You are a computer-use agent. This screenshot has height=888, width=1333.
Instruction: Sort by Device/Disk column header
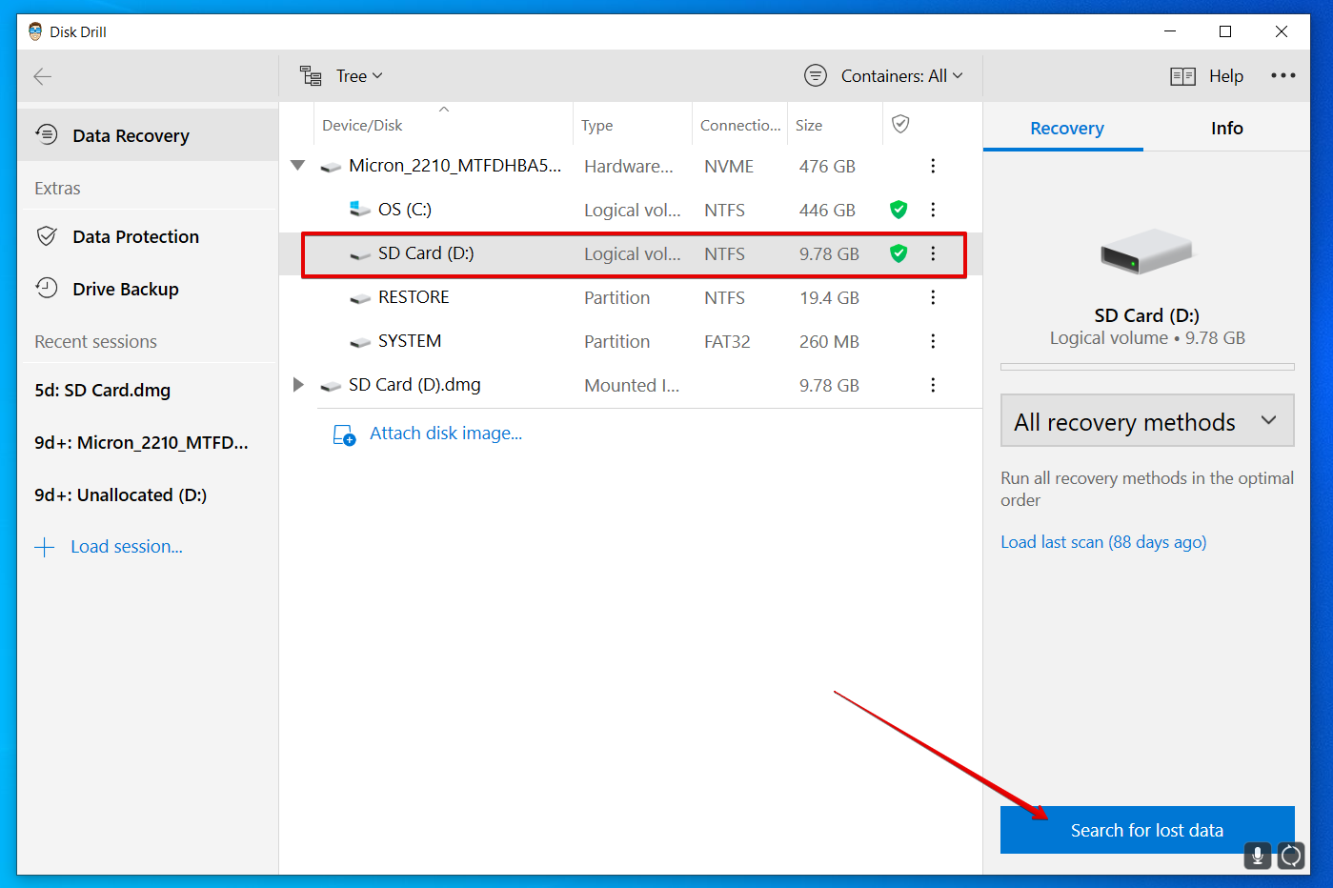click(x=362, y=125)
